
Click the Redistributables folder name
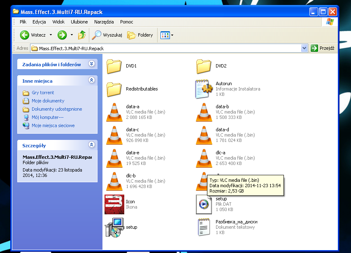142,89
